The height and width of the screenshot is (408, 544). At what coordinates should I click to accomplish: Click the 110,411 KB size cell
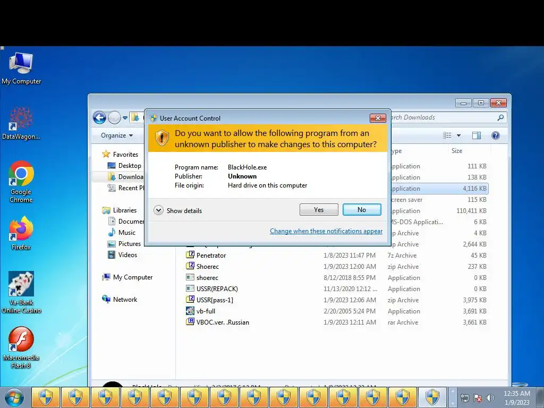(x=472, y=210)
